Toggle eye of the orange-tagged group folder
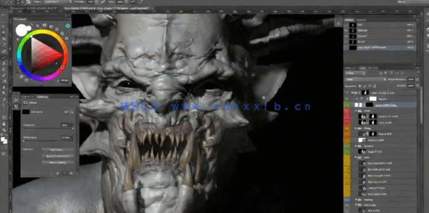 347,128
